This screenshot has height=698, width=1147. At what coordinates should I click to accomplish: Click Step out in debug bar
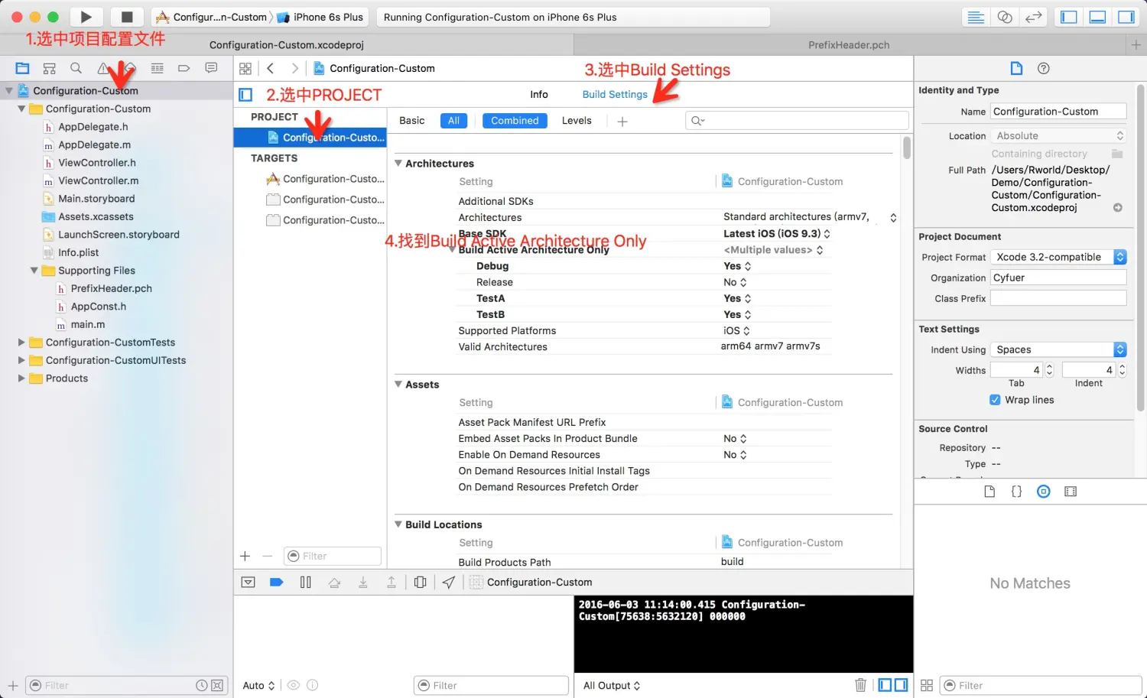click(x=392, y=582)
